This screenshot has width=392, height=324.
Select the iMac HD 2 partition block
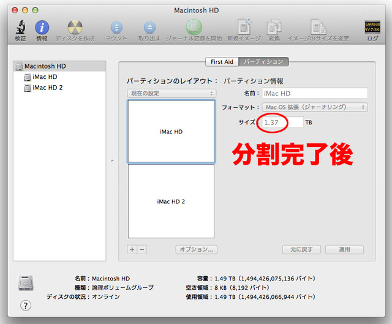click(171, 201)
